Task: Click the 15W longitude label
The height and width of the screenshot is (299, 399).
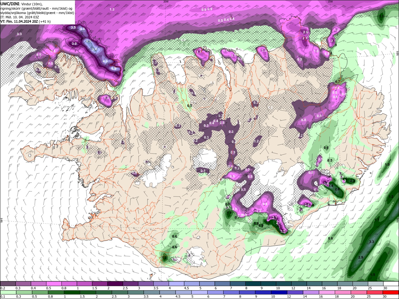Action: tap(330, 1)
